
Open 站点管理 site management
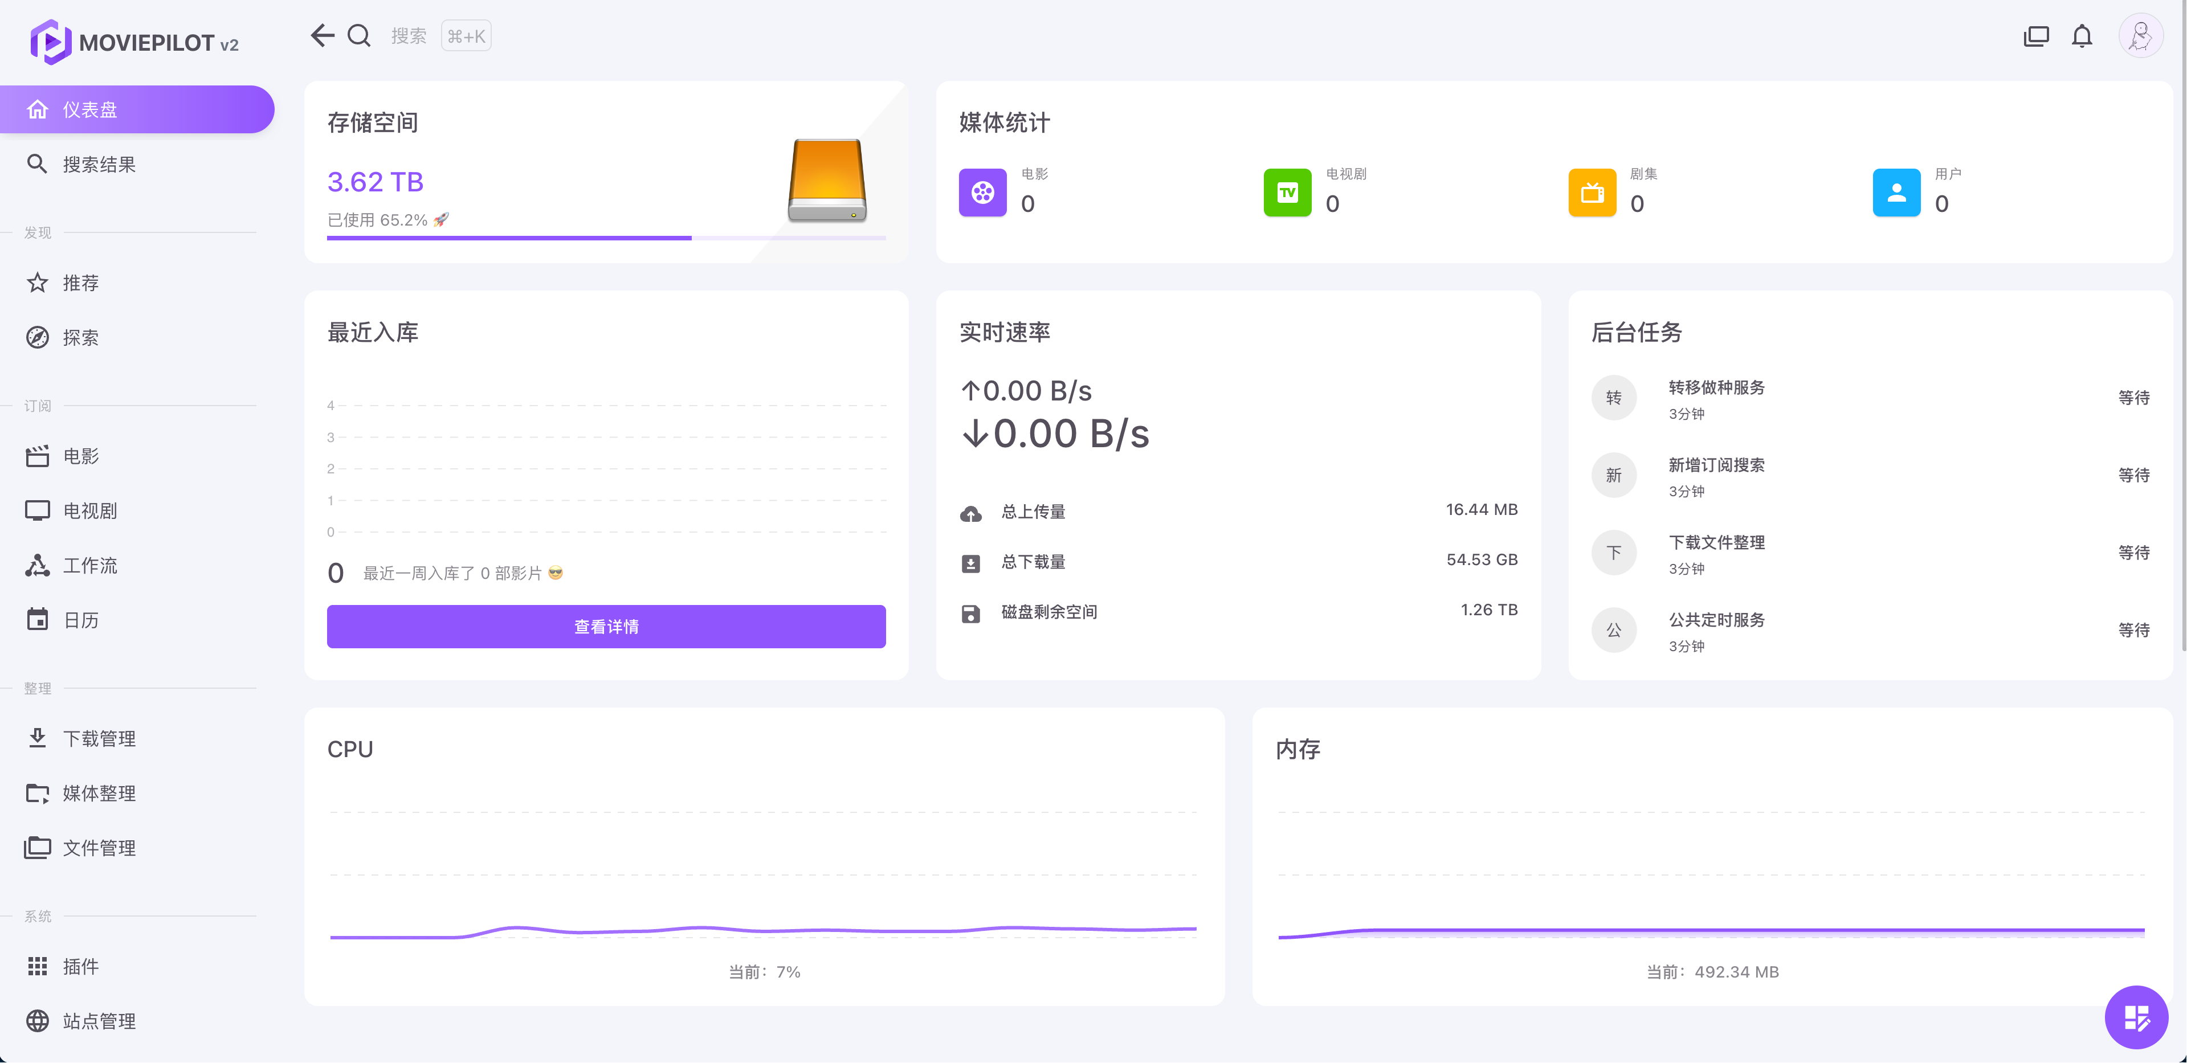pyautogui.click(x=137, y=1020)
